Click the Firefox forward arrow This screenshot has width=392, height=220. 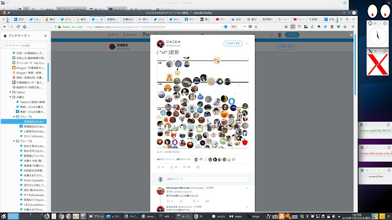(12, 27)
